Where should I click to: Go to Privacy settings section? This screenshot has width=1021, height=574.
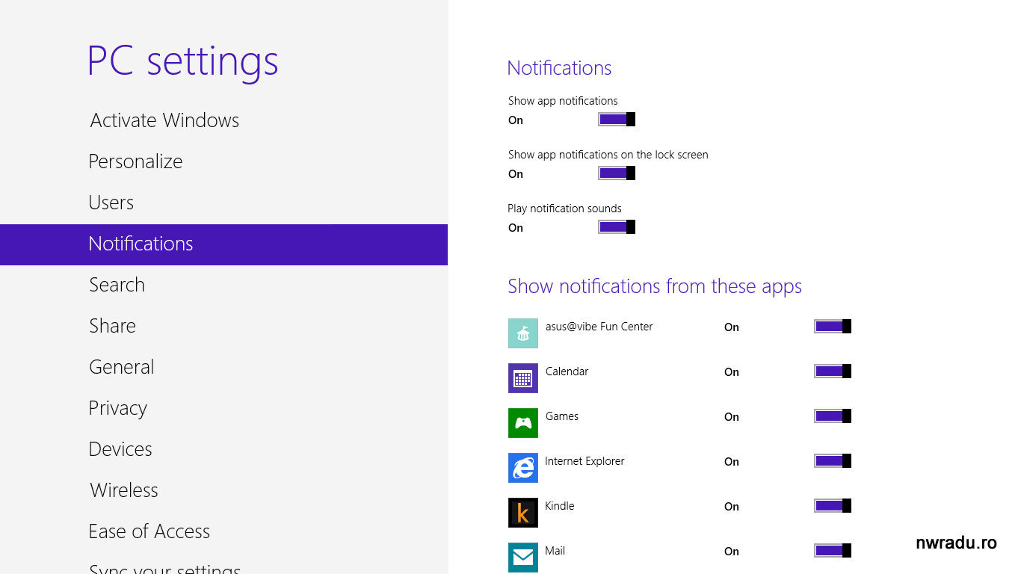[117, 408]
